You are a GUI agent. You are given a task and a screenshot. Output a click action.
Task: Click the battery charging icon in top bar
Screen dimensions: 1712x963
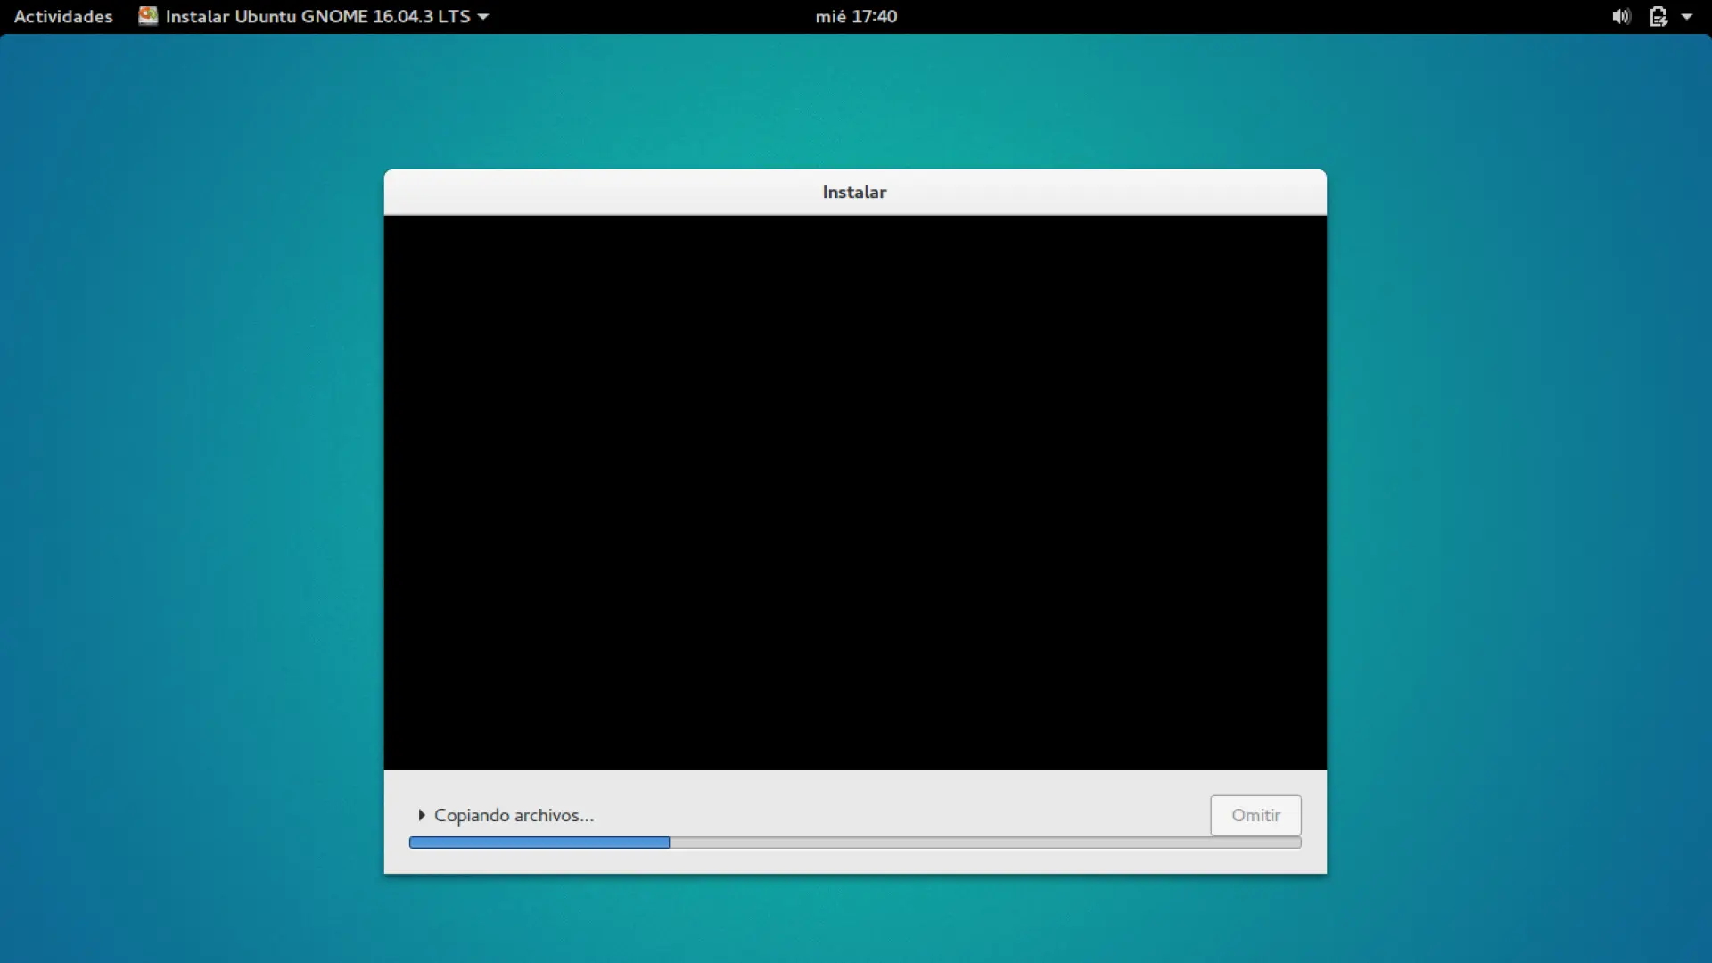(x=1660, y=16)
